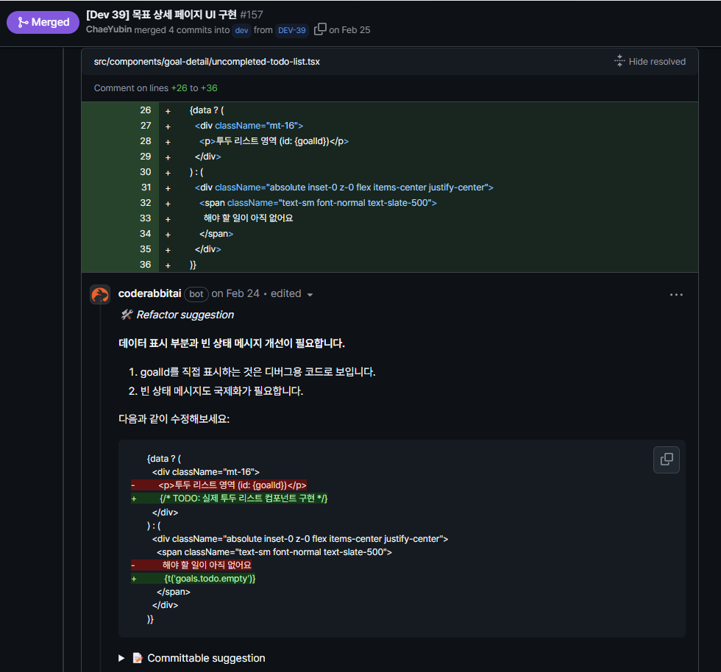Click the memo emoji beside Committable suggestion
The image size is (721, 672).
pyautogui.click(x=138, y=658)
